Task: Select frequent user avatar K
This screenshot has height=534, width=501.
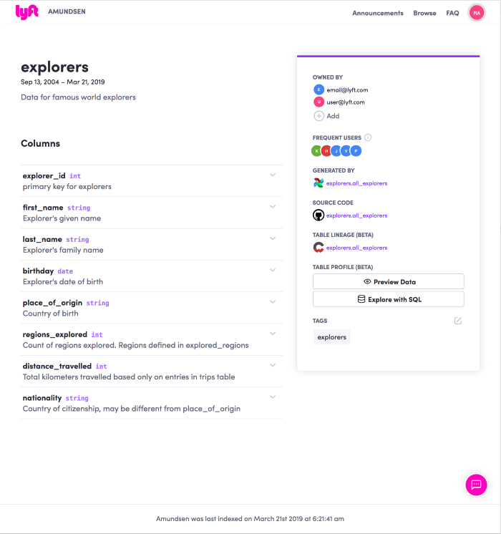Action: coord(316,151)
